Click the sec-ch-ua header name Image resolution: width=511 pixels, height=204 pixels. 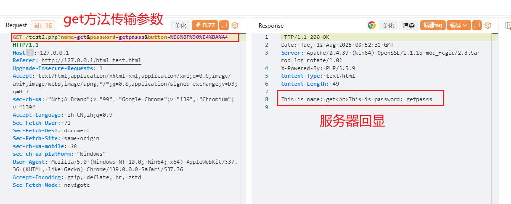point(27,99)
